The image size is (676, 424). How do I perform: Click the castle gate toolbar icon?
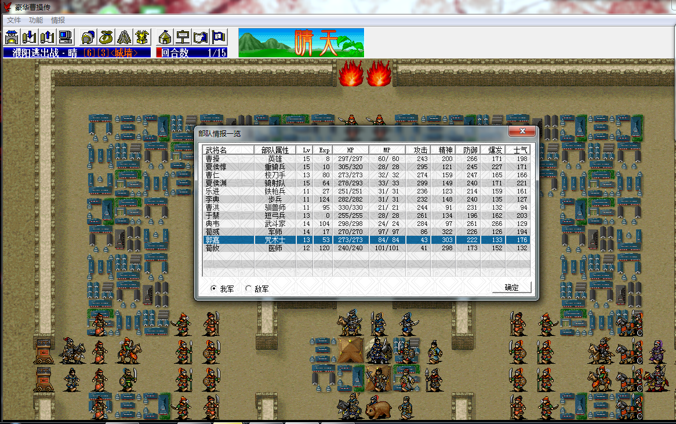point(12,37)
